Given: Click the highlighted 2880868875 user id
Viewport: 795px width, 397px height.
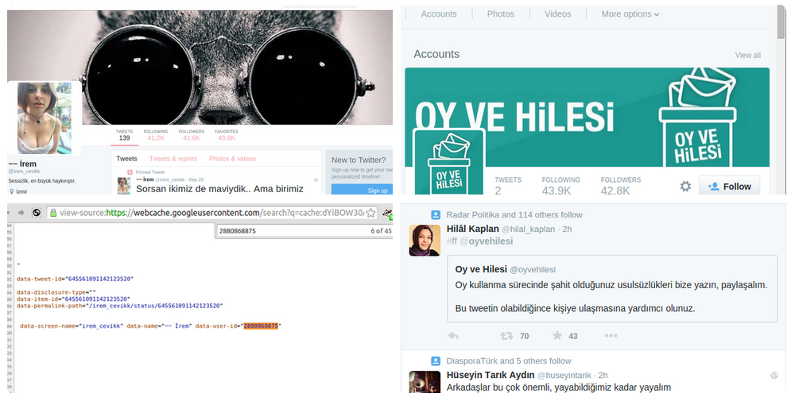Looking at the screenshot, I should tap(261, 326).
